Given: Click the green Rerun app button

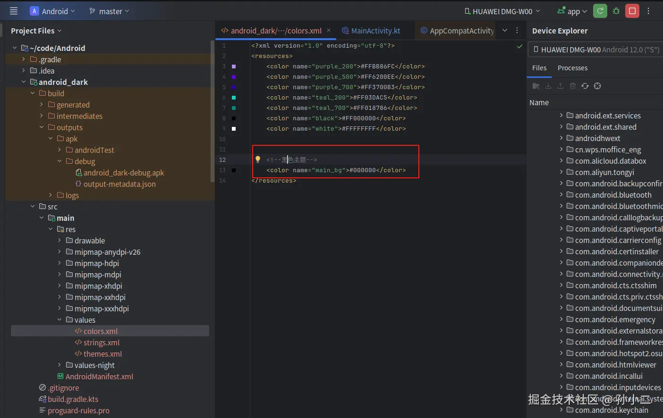Looking at the screenshot, I should (600, 11).
